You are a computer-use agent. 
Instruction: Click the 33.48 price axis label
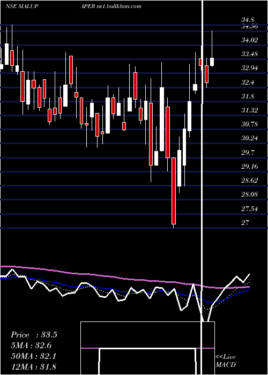(x=250, y=54)
